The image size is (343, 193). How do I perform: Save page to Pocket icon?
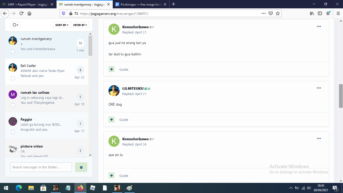click(x=271, y=13)
